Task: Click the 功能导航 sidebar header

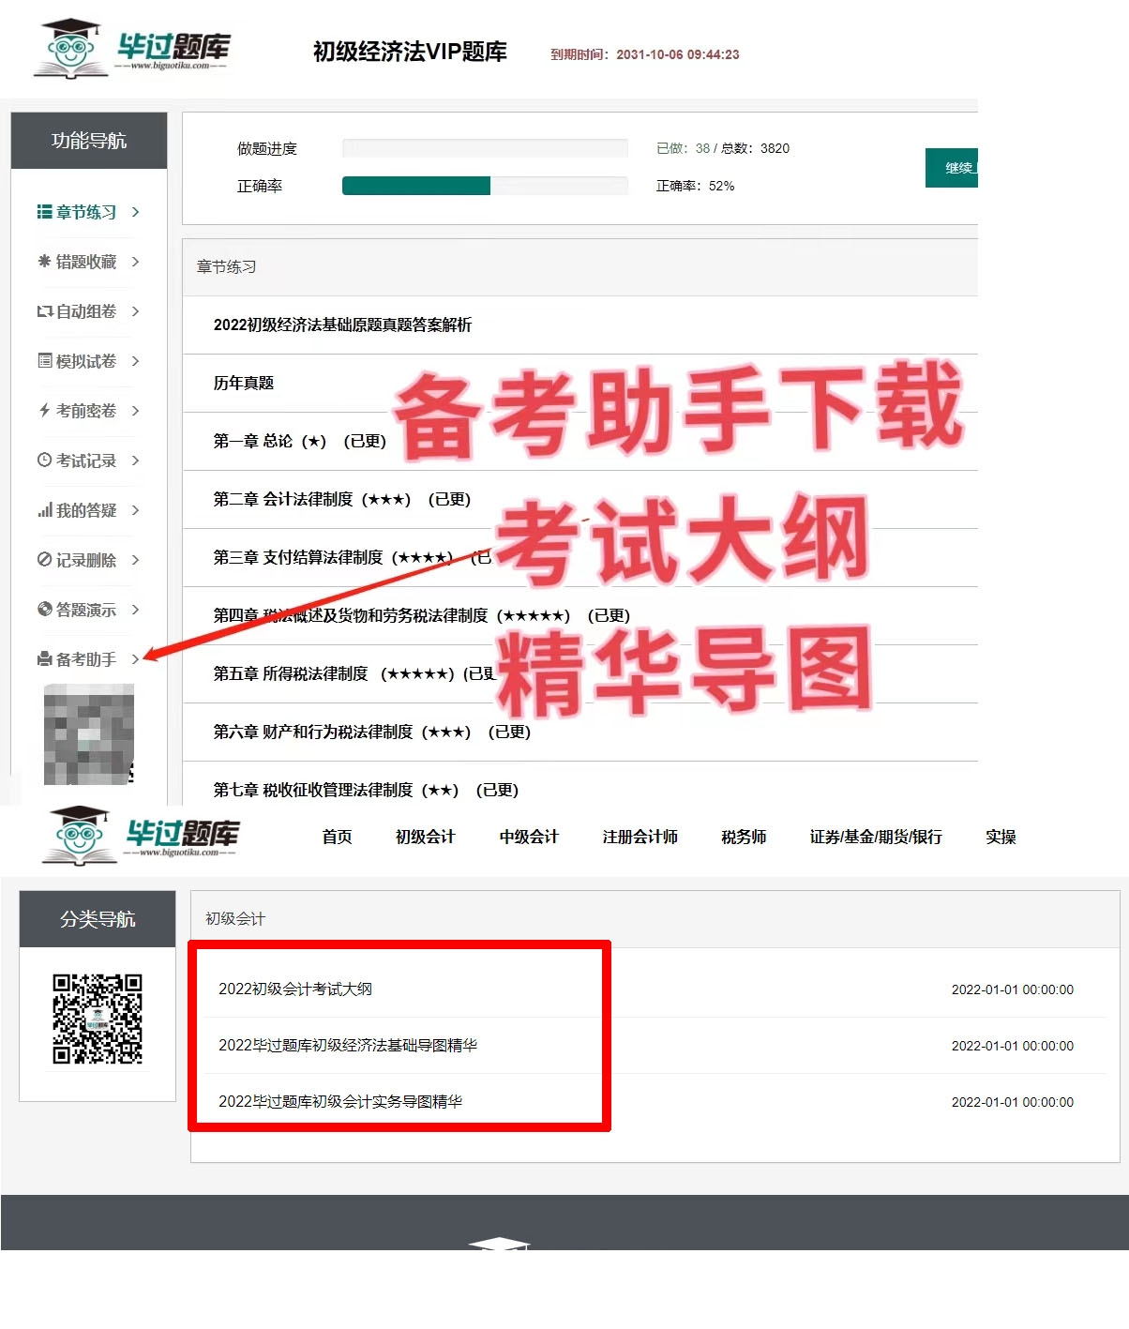Action: pos(89,141)
